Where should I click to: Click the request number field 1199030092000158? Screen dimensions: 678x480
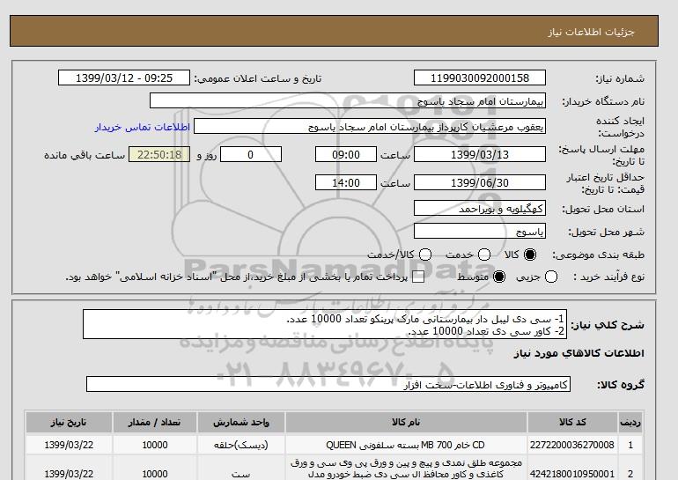(x=480, y=78)
